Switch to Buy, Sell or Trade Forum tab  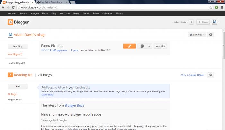[x=52, y=2]
